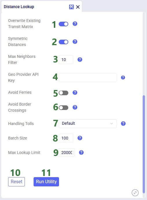This screenshot has height=200, width=147.
Task: Open help for Avoid Border Crossings
Action: click(x=75, y=107)
